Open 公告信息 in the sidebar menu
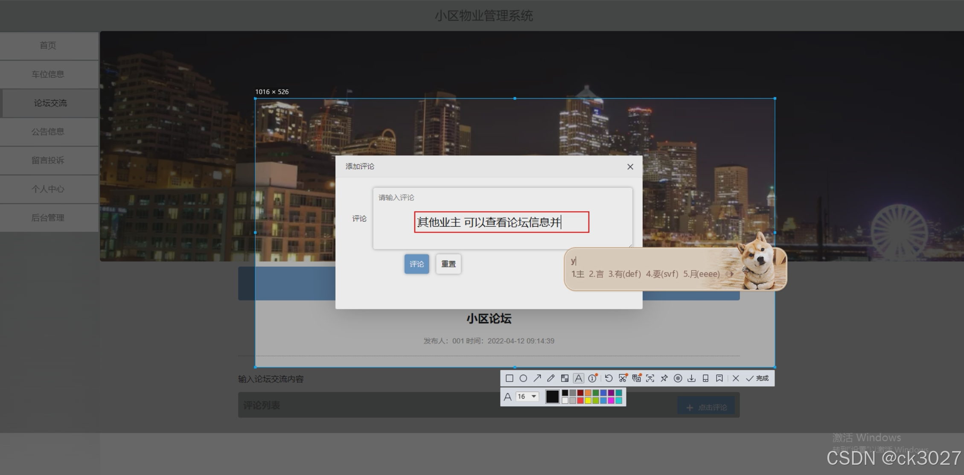The image size is (964, 475). (x=48, y=131)
